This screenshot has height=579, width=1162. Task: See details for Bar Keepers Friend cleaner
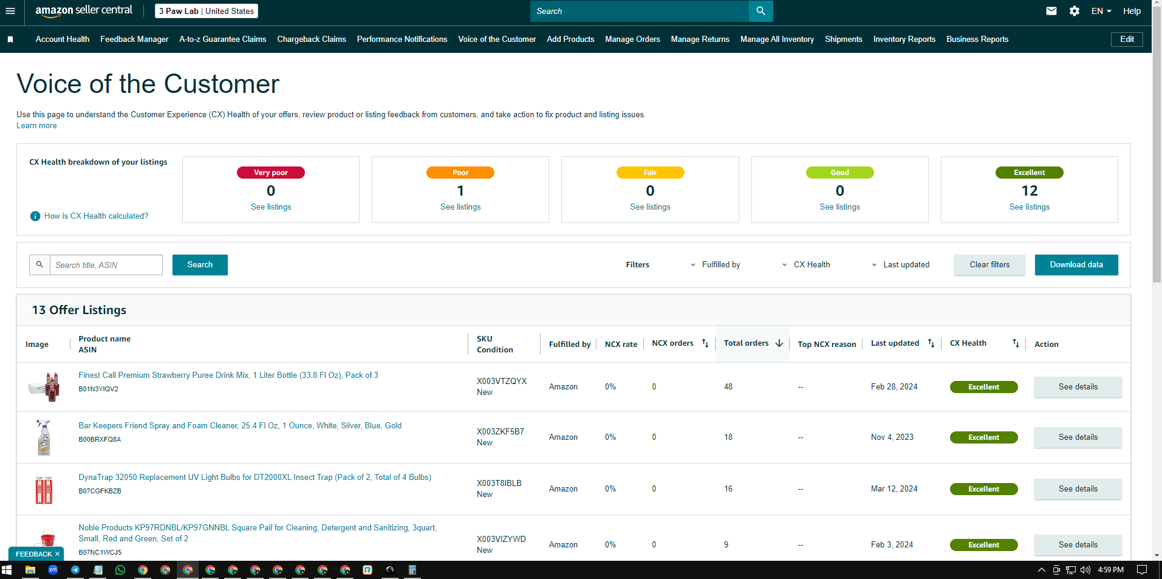point(1078,437)
